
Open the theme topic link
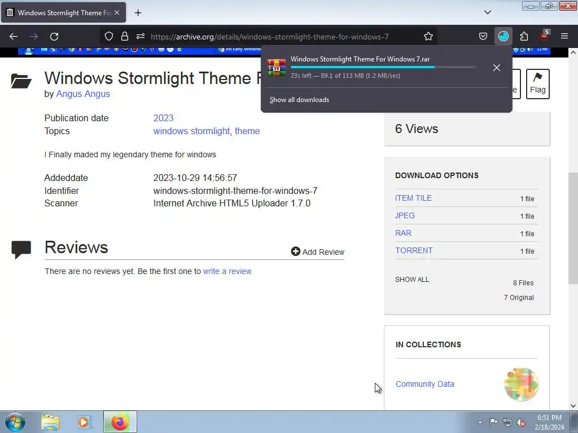click(247, 131)
